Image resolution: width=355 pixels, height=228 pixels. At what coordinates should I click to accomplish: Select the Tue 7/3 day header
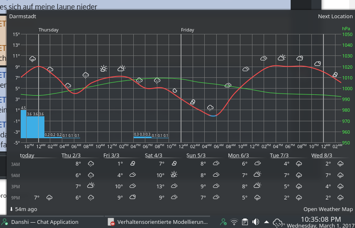[x=279, y=155]
